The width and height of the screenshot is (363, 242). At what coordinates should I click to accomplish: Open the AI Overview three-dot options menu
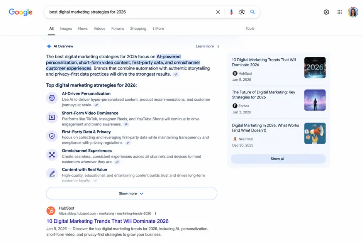[218, 46]
